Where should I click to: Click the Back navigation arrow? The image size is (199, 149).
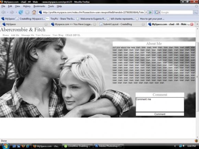tap(3, 12)
